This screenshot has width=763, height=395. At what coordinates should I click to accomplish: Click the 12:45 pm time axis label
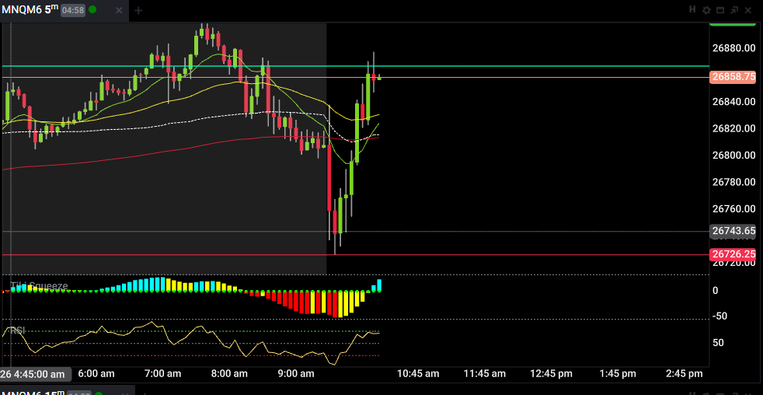[x=550, y=373]
